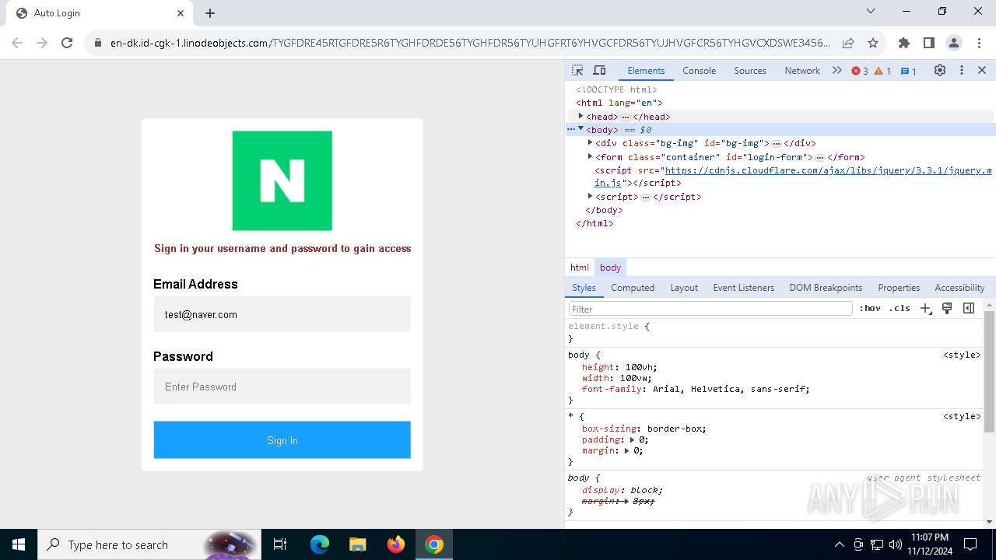
Task: Expand the padding shorthand triangle
Action: (x=633, y=439)
